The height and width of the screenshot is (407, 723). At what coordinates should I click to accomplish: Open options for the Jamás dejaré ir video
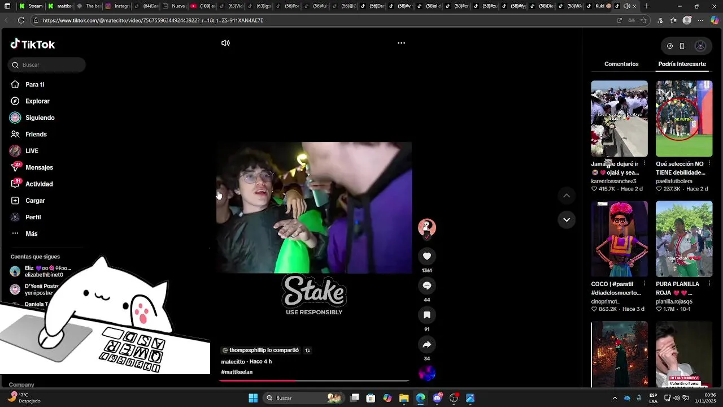(644, 164)
